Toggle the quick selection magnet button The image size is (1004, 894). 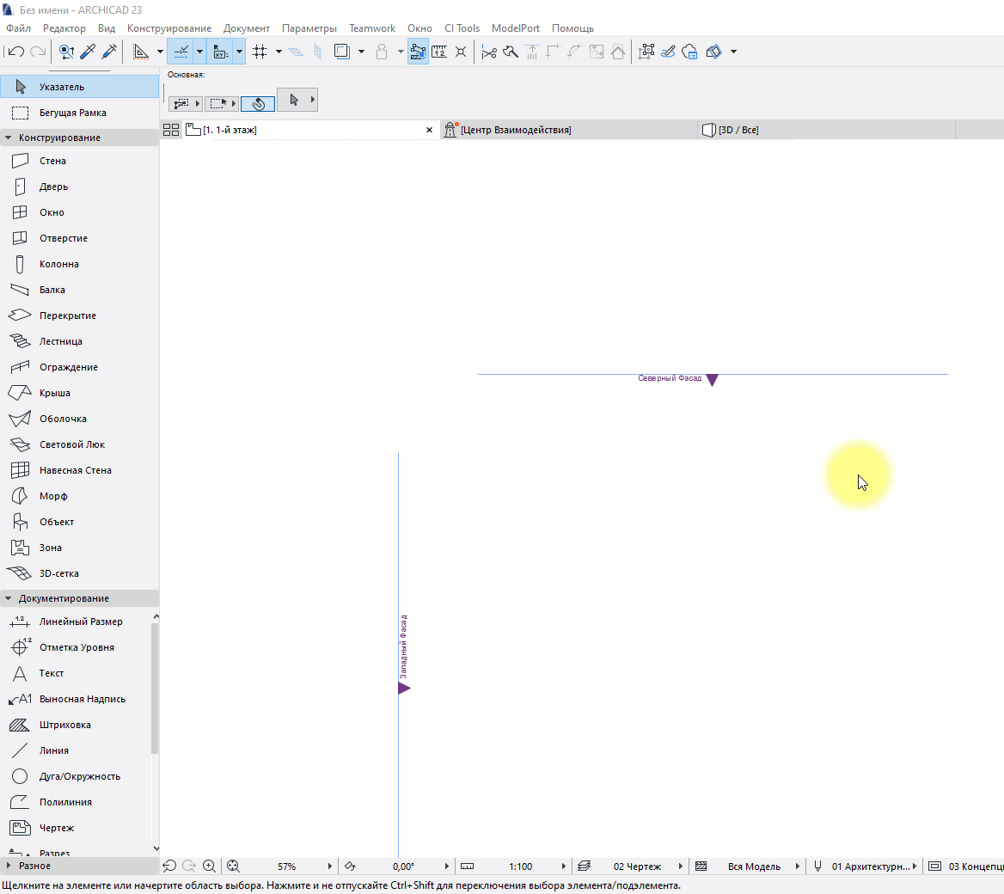pos(258,103)
